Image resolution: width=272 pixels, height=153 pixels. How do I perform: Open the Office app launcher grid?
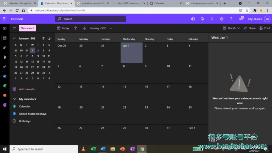5,19
